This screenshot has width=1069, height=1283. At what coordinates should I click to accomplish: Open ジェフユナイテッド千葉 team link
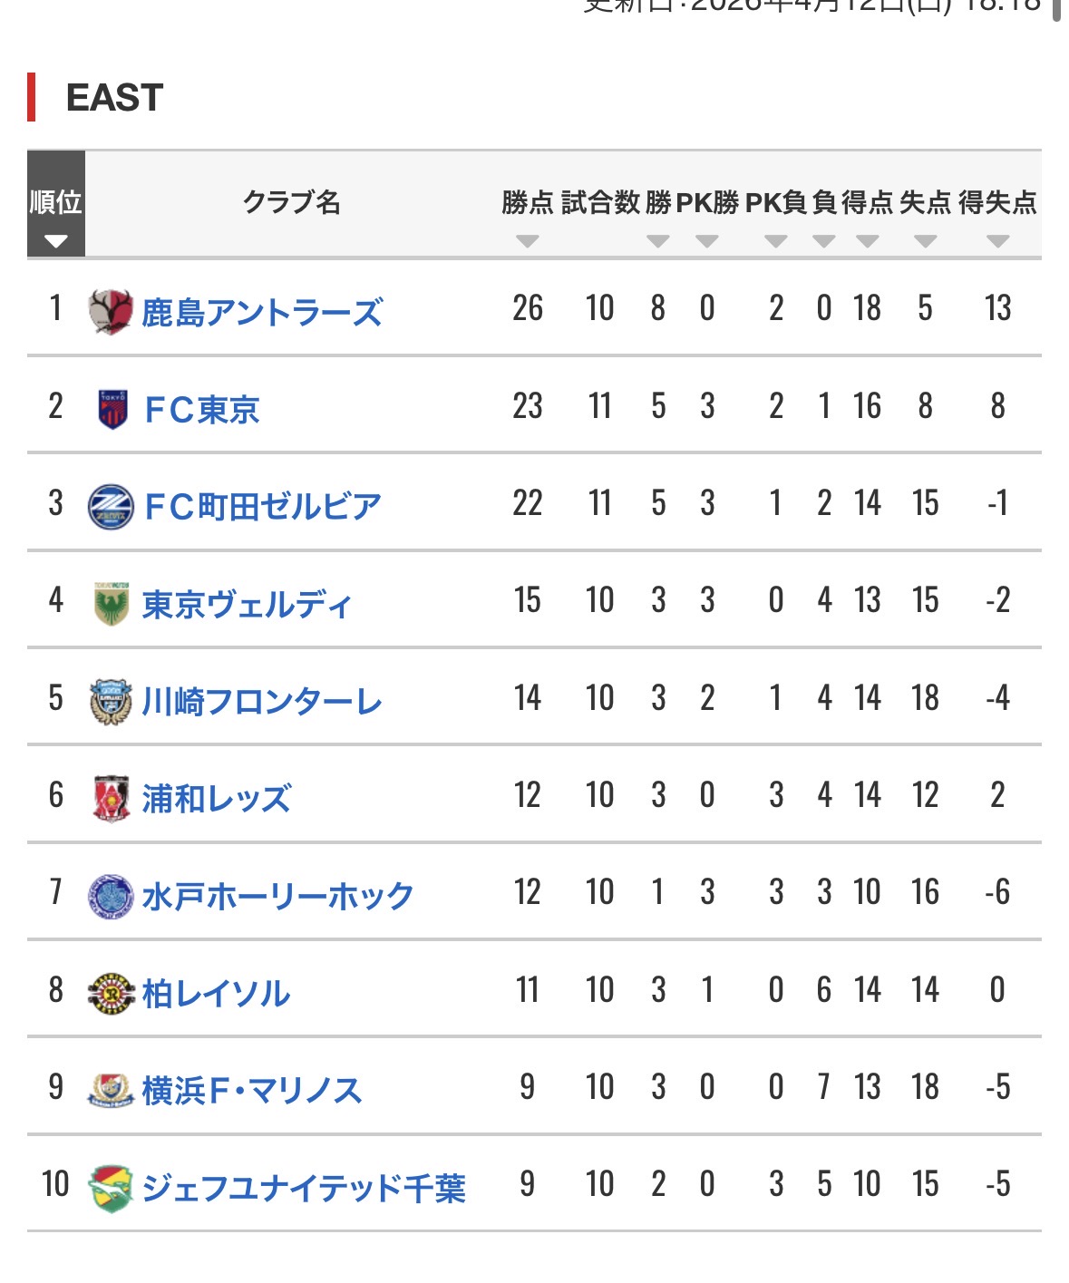tap(304, 1189)
